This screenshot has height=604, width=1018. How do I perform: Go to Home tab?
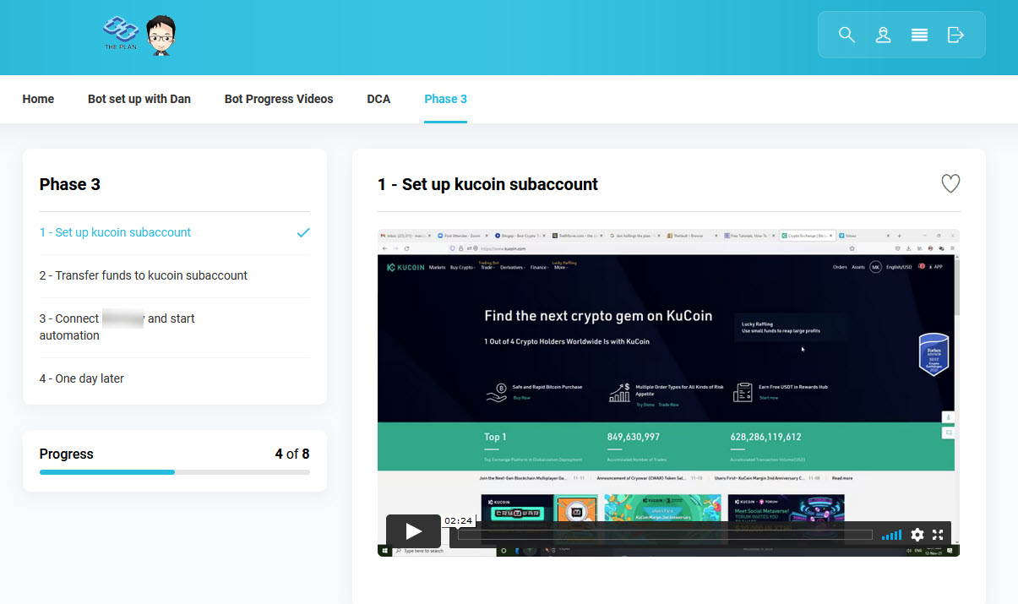38,99
